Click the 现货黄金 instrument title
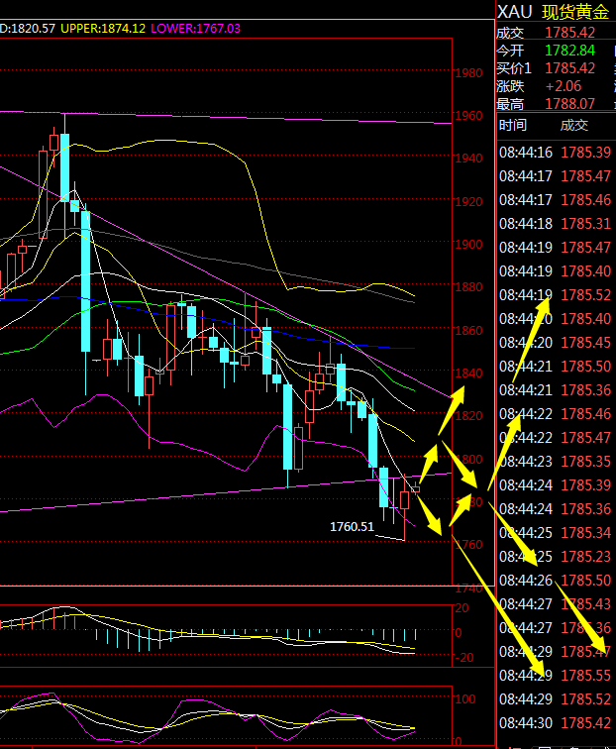Viewport: 616px width, 749px height. point(578,11)
